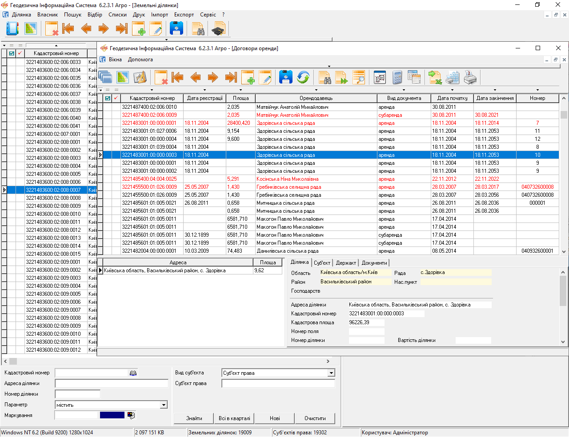569x437 pixels.
Task: Click the graduation cap document icon
Action: click(218, 29)
